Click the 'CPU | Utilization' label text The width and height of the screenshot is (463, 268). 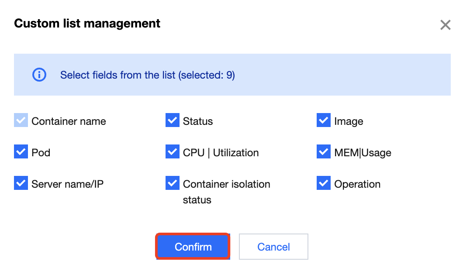(221, 153)
